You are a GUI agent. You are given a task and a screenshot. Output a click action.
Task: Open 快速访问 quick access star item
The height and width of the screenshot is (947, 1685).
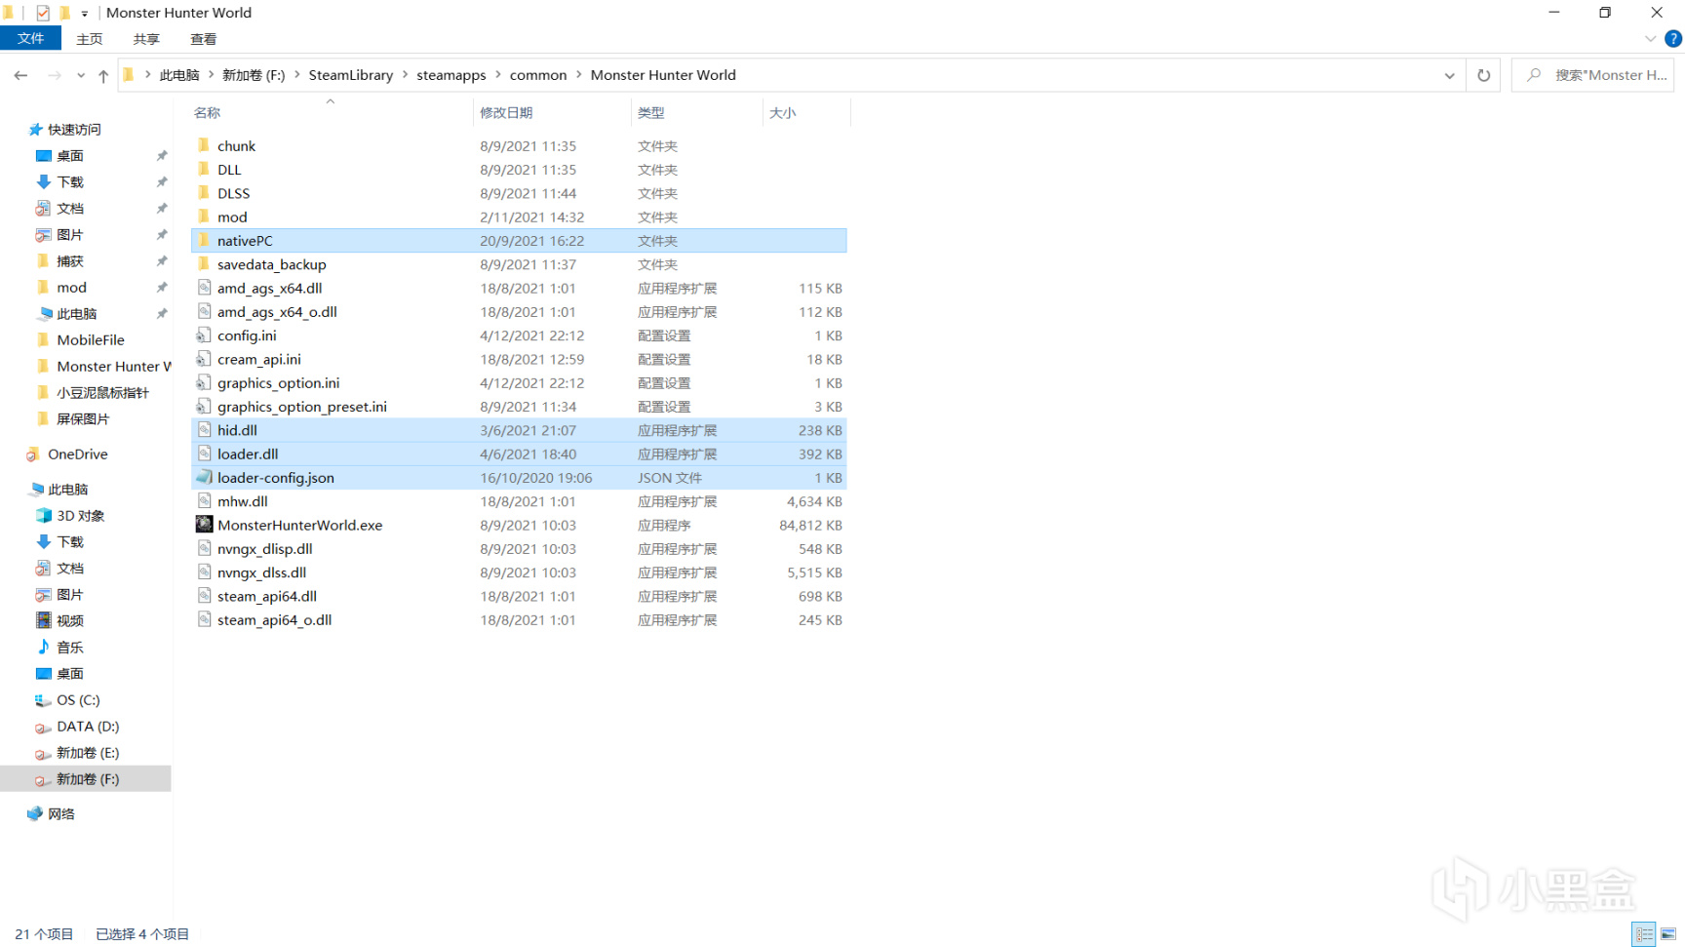(74, 130)
